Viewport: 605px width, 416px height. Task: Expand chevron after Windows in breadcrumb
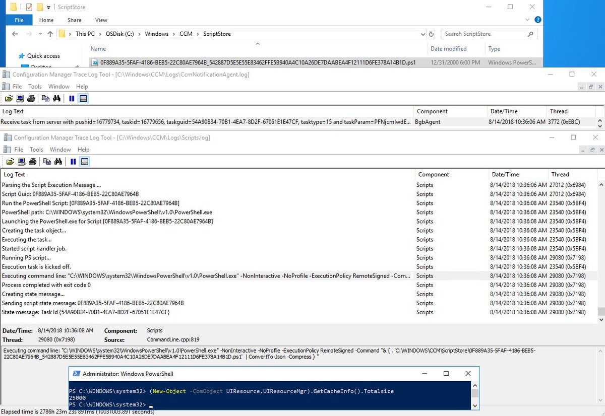click(174, 34)
